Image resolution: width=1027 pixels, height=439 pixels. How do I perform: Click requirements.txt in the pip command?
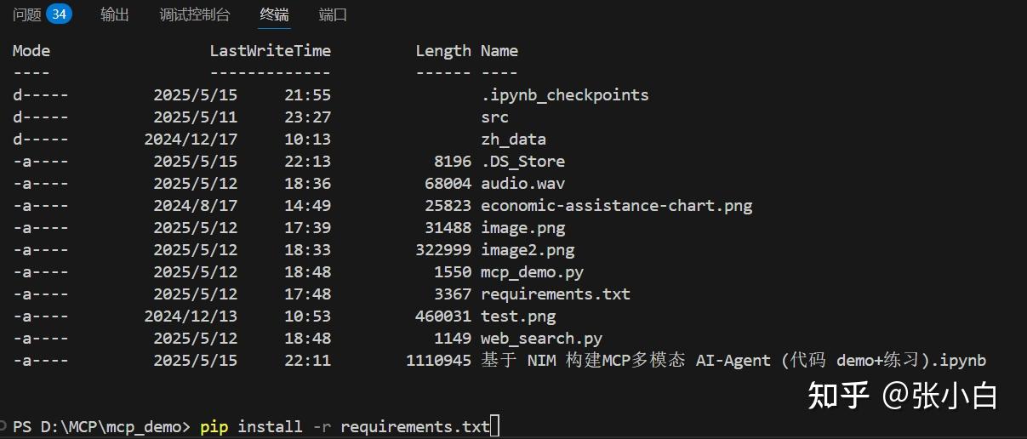click(415, 426)
